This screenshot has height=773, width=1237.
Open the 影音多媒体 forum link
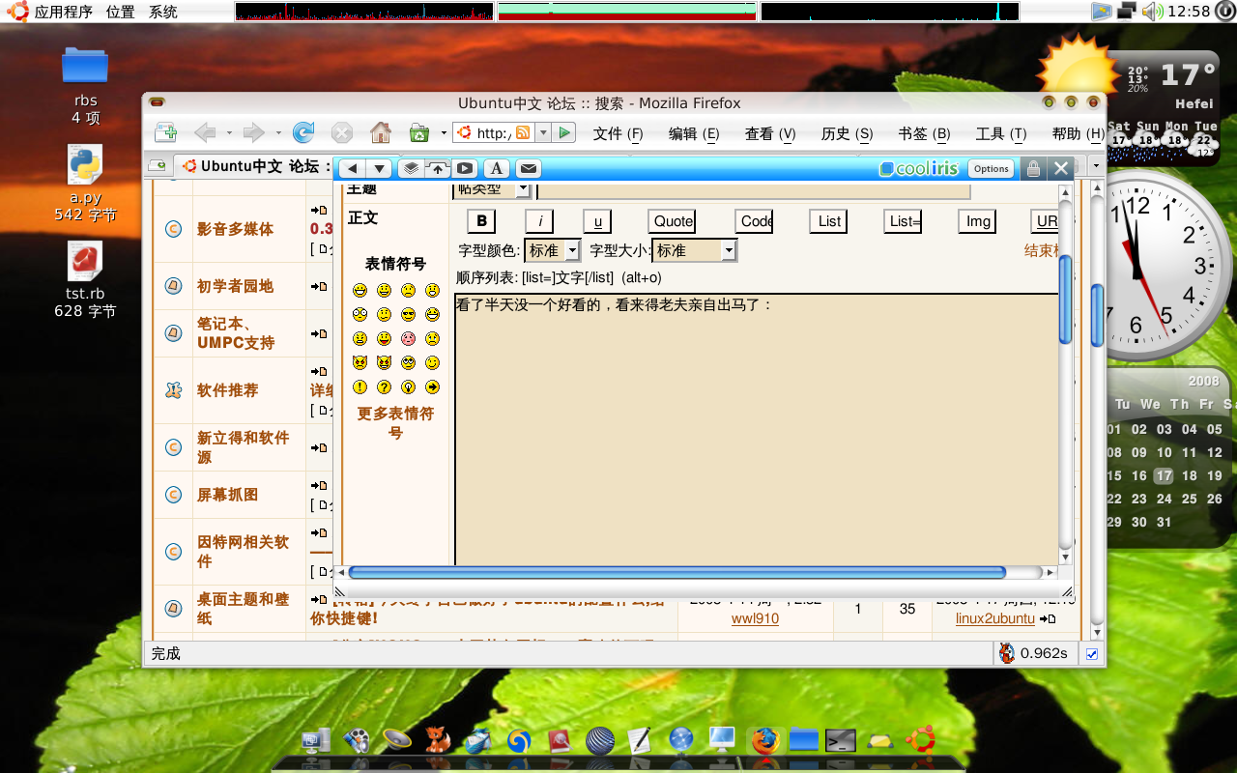coord(235,229)
